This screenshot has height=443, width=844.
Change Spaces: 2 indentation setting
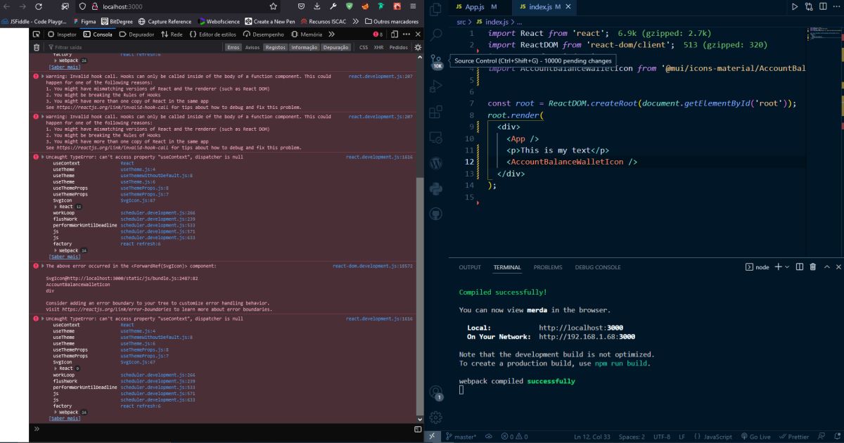pos(632,437)
